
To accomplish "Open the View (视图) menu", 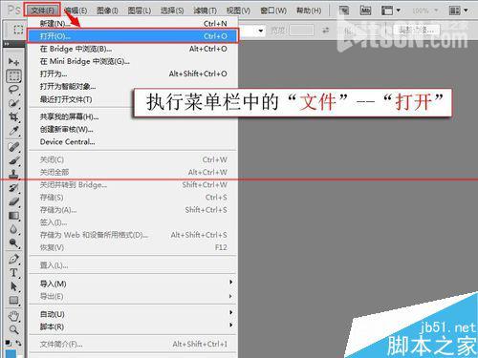I will [238, 11].
